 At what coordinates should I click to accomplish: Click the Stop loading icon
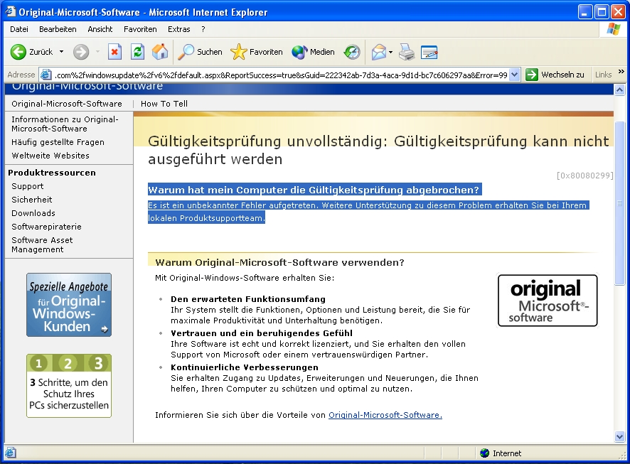114,52
